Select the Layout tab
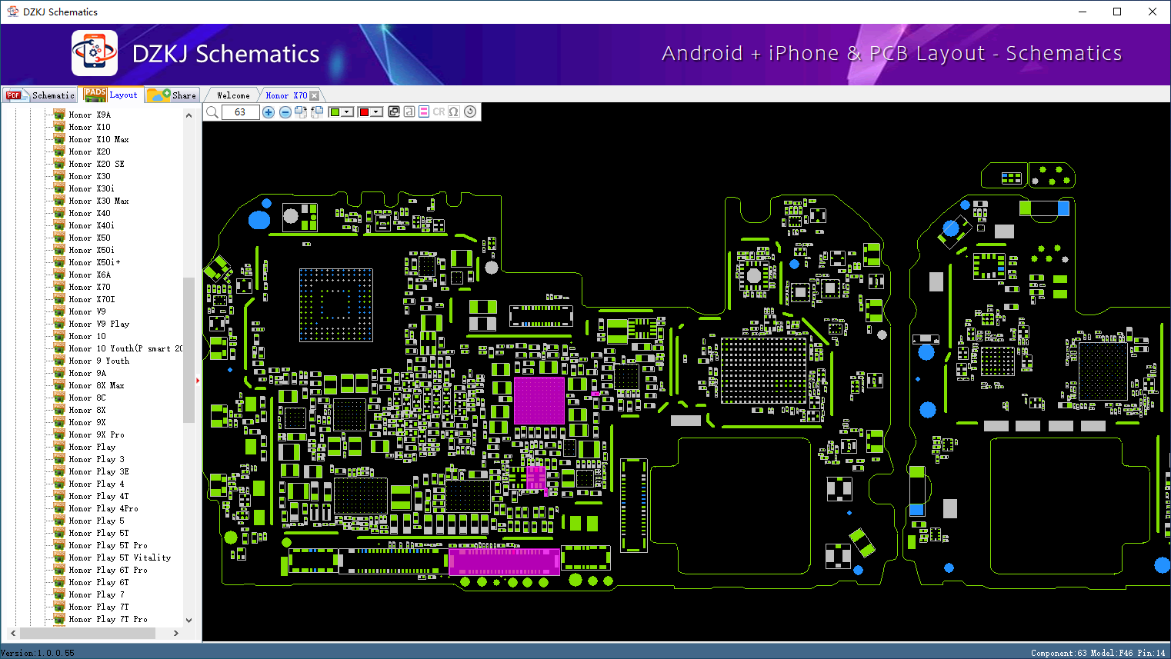 pyautogui.click(x=112, y=95)
